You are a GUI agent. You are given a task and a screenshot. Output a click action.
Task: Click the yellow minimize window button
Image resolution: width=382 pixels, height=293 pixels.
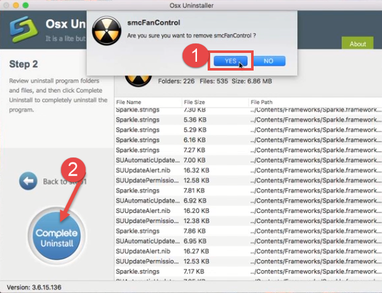click(x=16, y=5)
